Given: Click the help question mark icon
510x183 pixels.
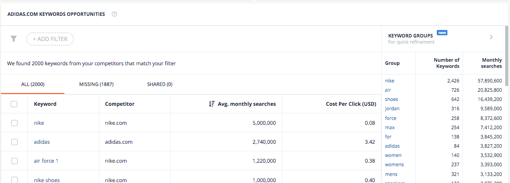Looking at the screenshot, I should [x=114, y=14].
